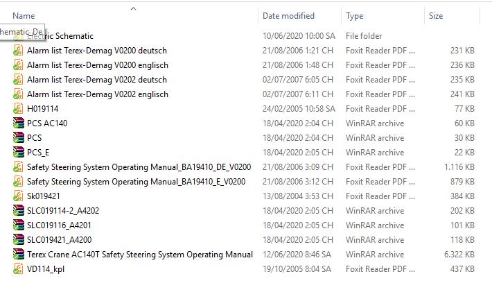The image size is (492, 308).
Task: Select Safety Steering System Operating Manual_BA19410_E_V0200
Action: pos(137,182)
